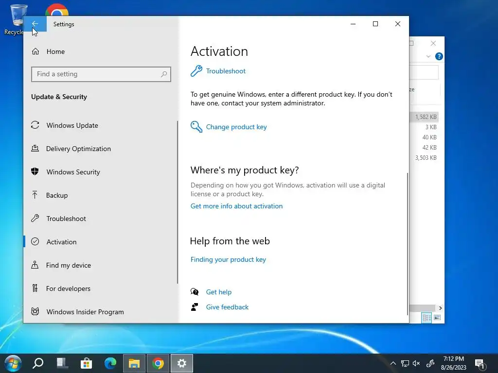Click the key icon beside Change product key

click(x=196, y=127)
